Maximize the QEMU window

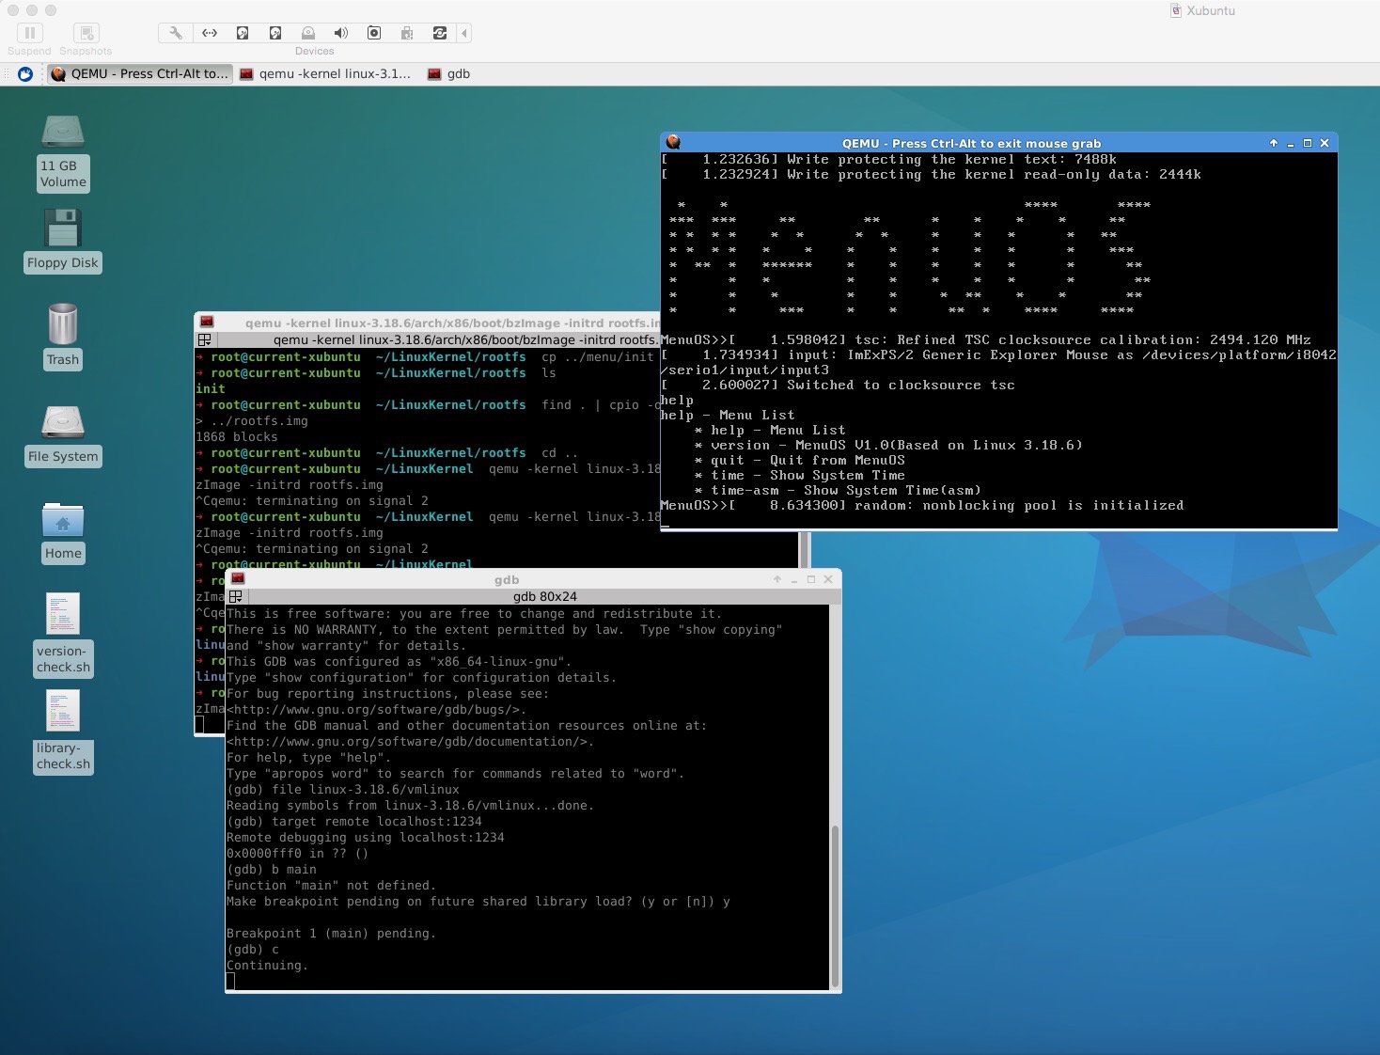pos(1308,143)
